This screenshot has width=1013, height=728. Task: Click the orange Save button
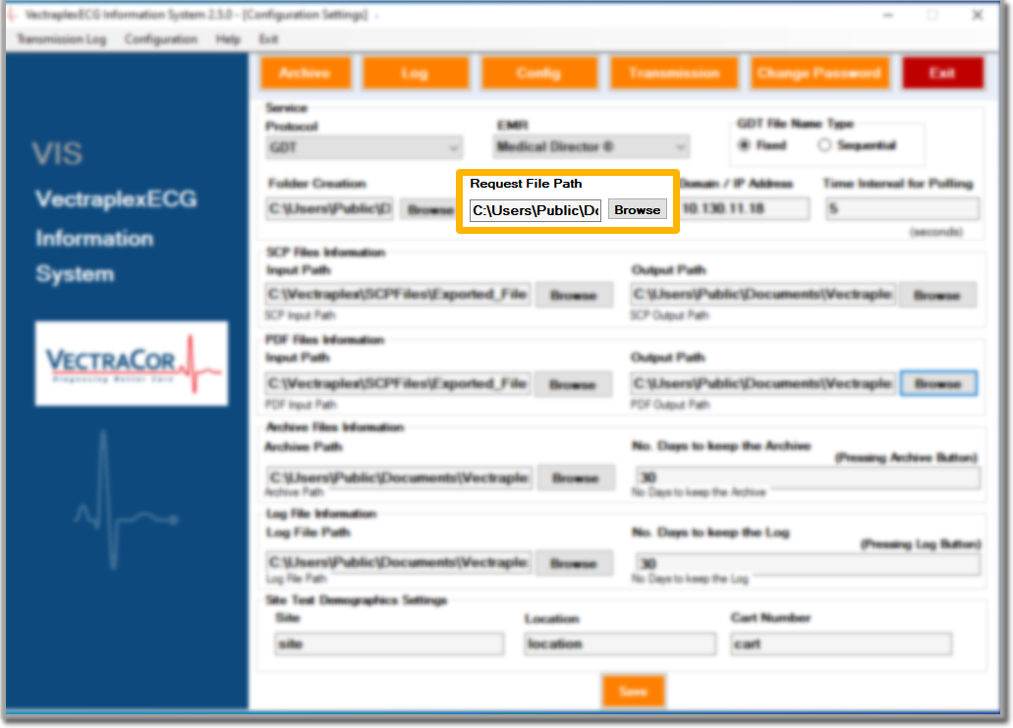coord(634,692)
